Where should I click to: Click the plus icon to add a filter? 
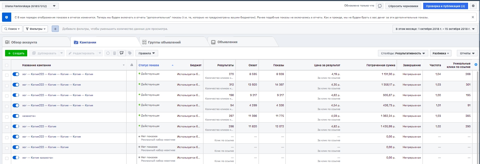coord(55,29)
